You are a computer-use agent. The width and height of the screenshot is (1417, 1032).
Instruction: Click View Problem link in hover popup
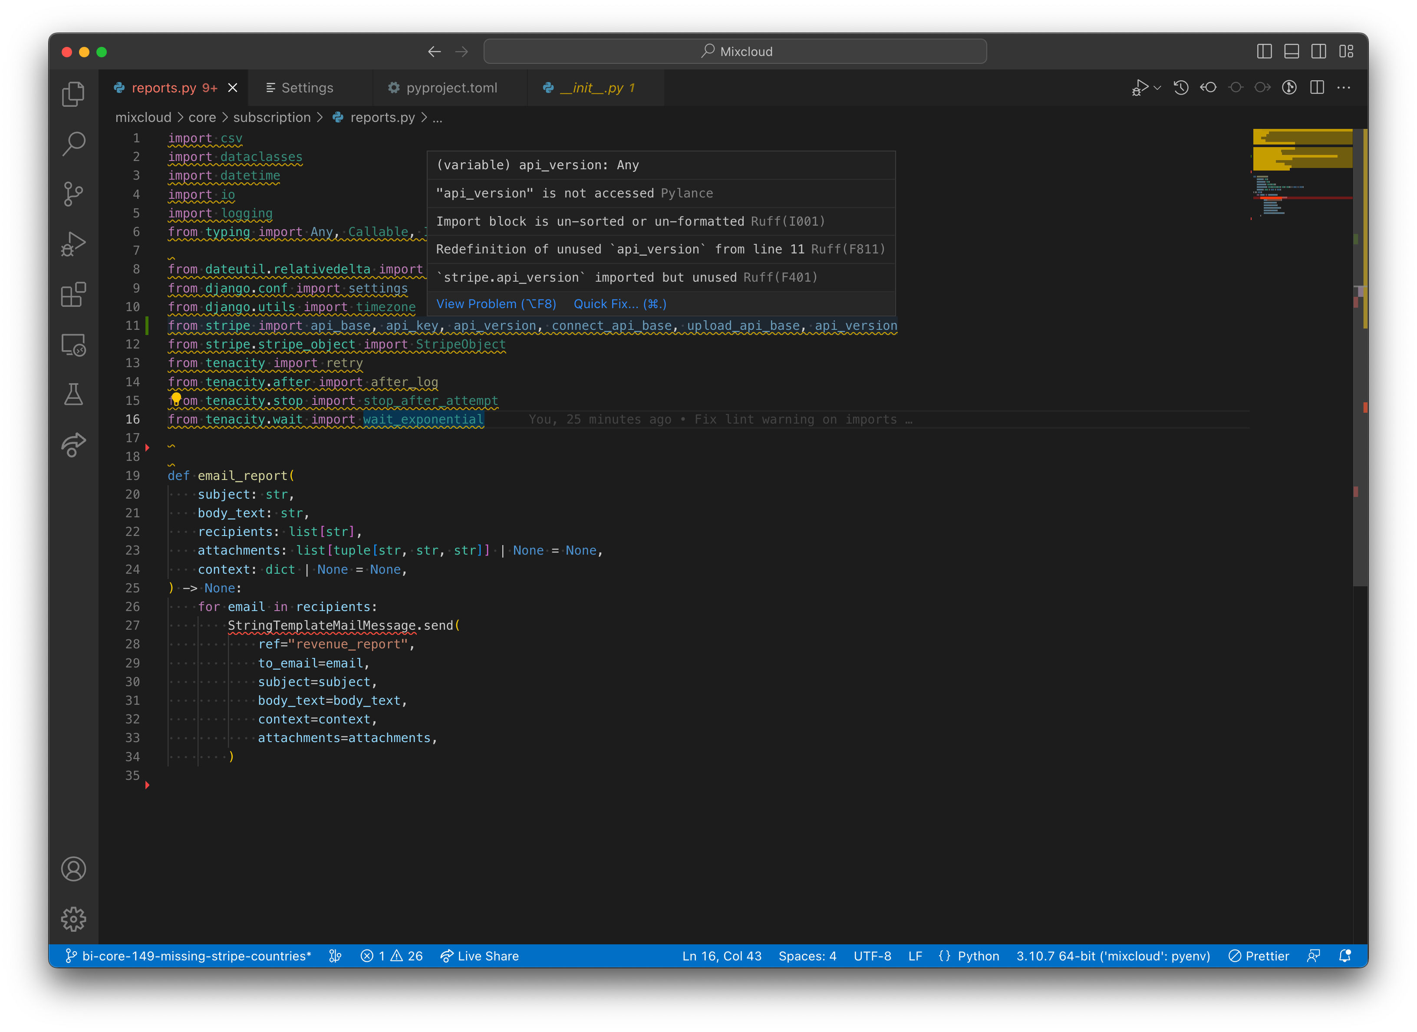click(x=496, y=304)
